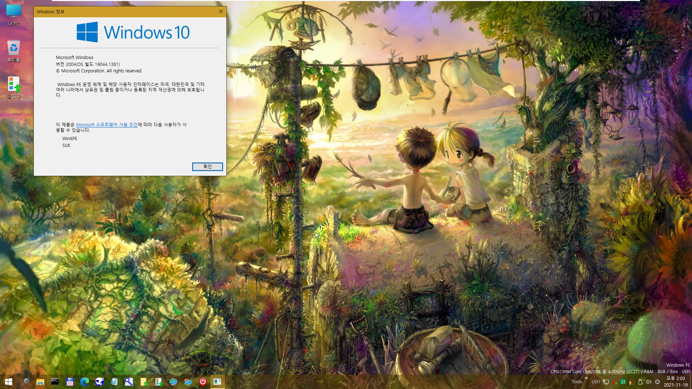Close the Windows 정보 dialog
Image resolution: width=692 pixels, height=389 pixels.
coord(221,12)
